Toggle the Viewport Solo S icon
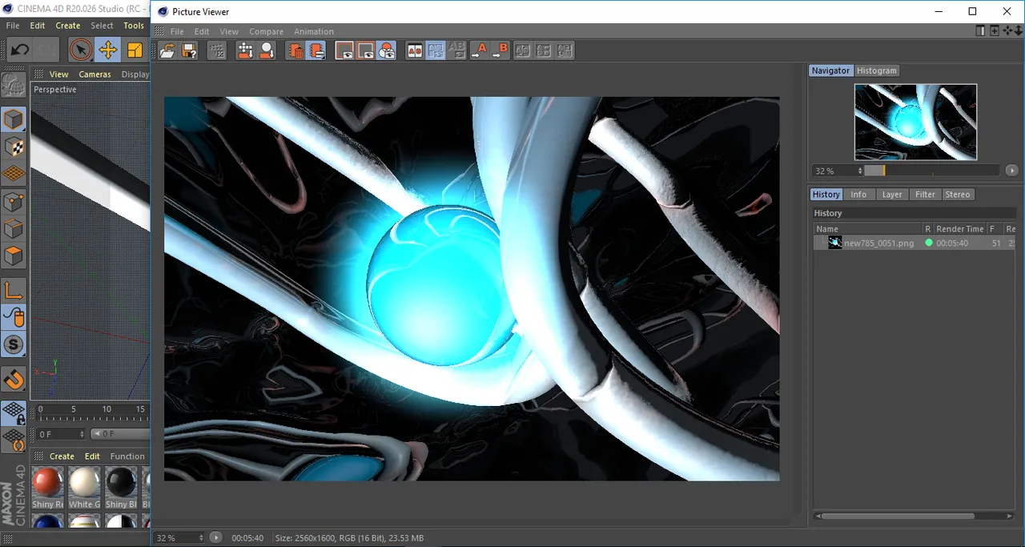This screenshot has height=547, width=1025. pyautogui.click(x=14, y=345)
